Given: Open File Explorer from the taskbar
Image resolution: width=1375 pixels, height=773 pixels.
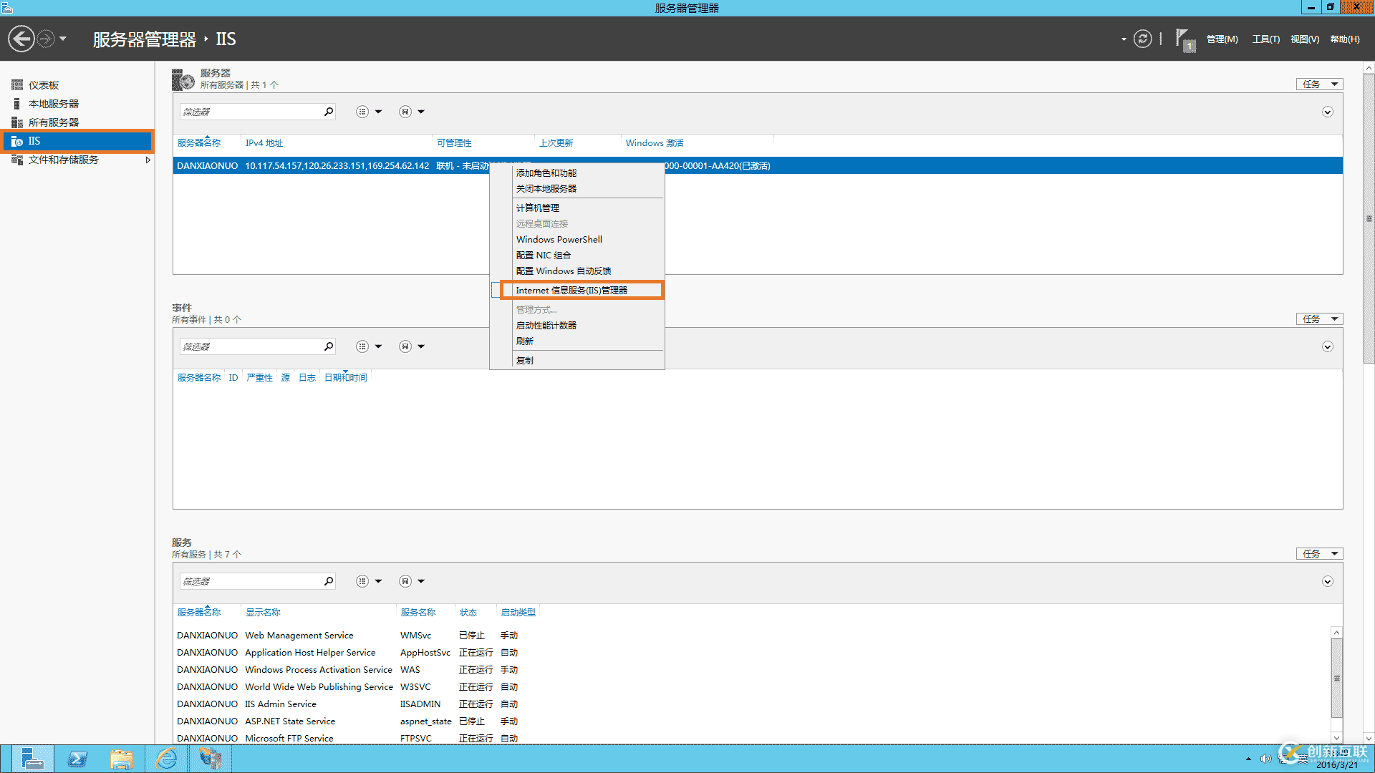Looking at the screenshot, I should 122,759.
